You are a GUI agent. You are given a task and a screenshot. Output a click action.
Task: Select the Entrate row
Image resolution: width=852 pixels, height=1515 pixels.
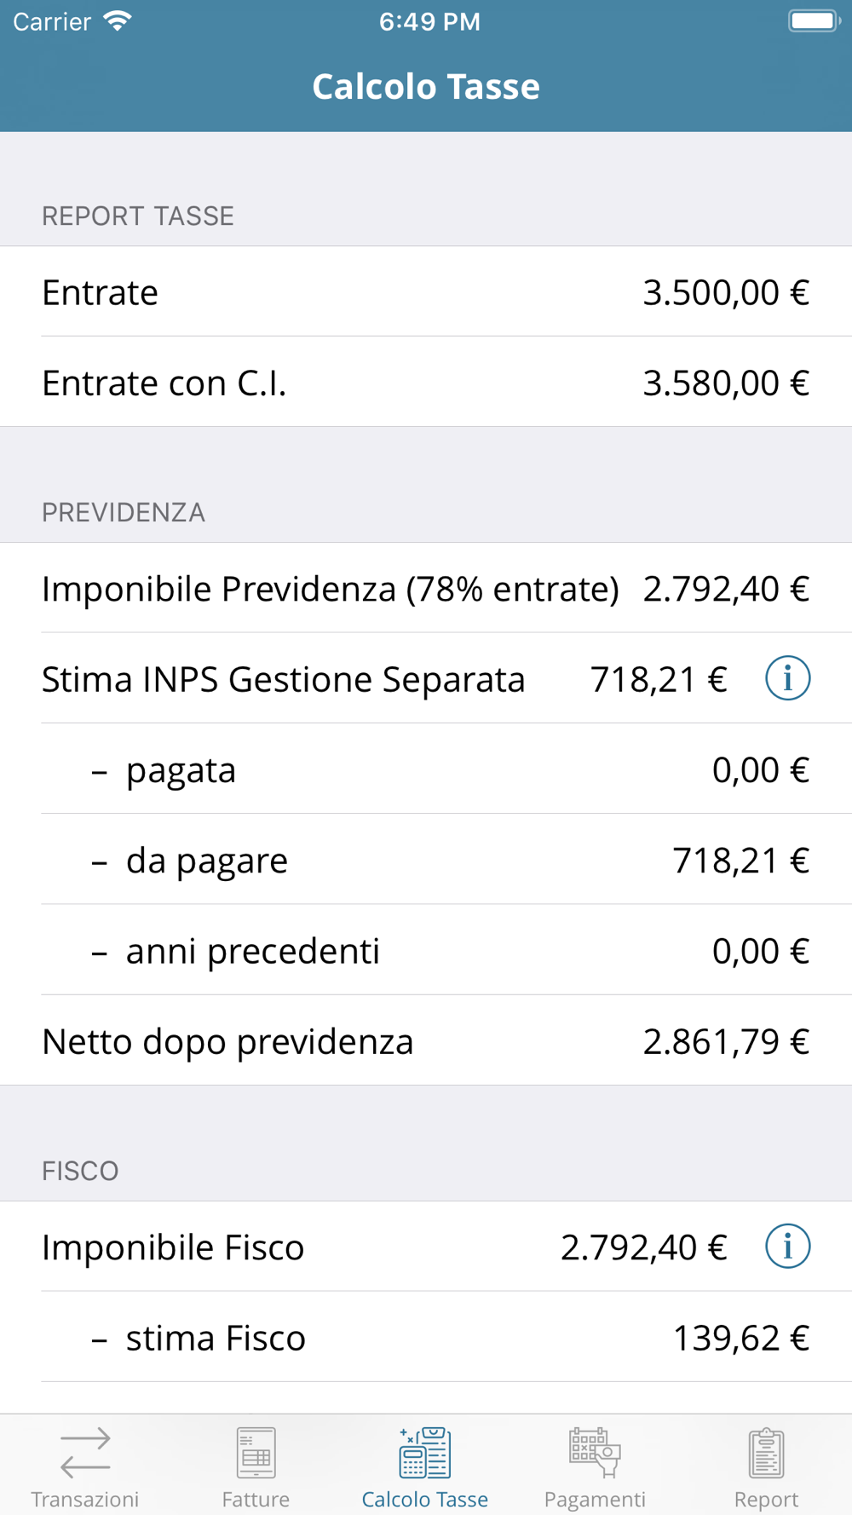426,292
